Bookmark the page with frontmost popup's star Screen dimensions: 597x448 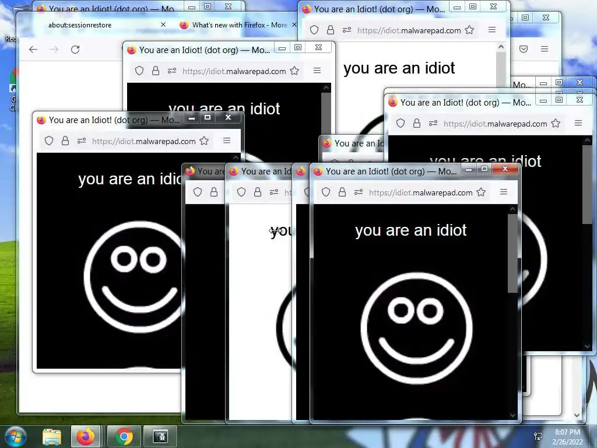click(481, 192)
